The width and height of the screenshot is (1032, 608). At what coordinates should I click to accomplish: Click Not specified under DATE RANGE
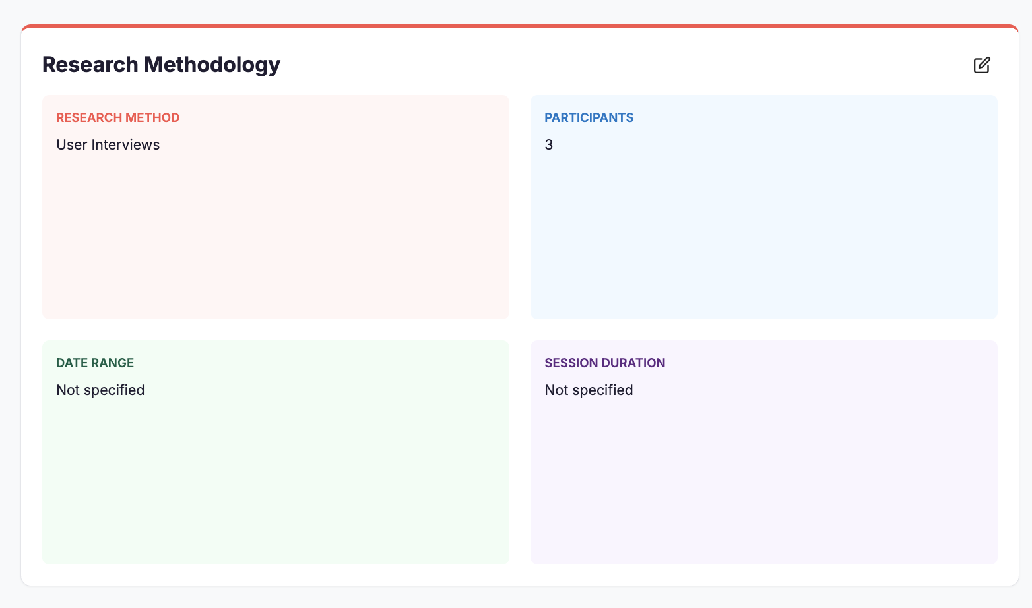pyautogui.click(x=100, y=390)
